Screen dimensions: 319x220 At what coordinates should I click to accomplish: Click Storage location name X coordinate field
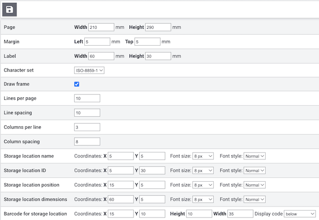tap(121, 156)
